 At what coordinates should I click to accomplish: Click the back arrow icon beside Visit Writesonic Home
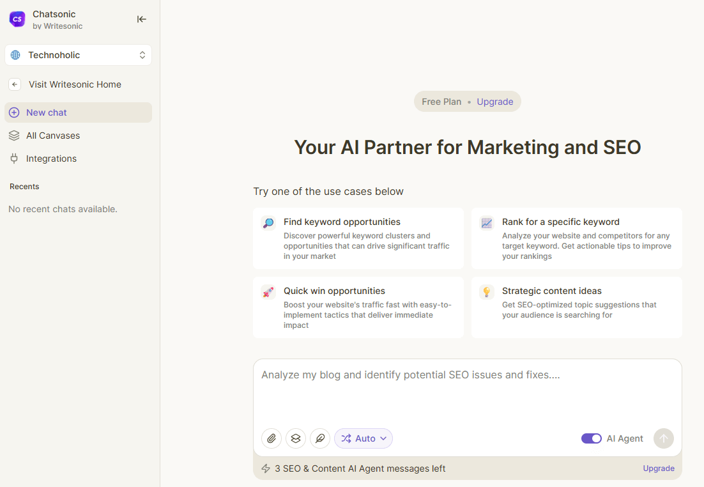15,84
